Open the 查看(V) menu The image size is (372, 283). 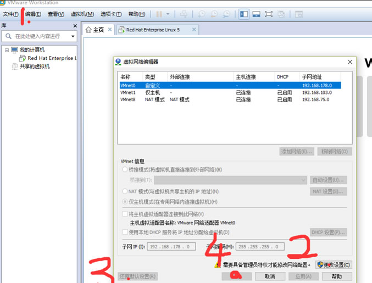pos(56,14)
